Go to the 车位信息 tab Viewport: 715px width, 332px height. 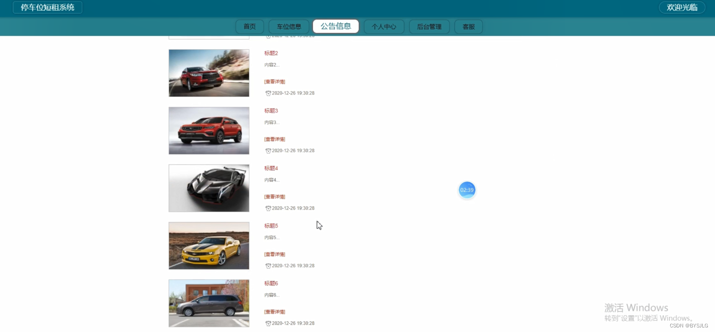[289, 26]
